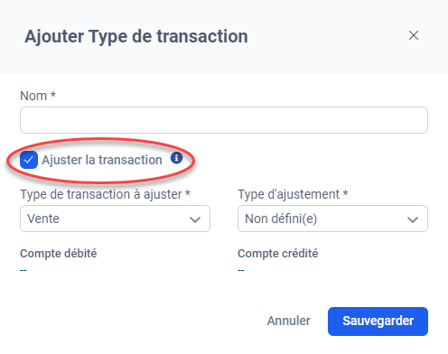Image resolution: width=448 pixels, height=354 pixels.
Task: Click the 'Compte débité' heading
Action: (59, 254)
